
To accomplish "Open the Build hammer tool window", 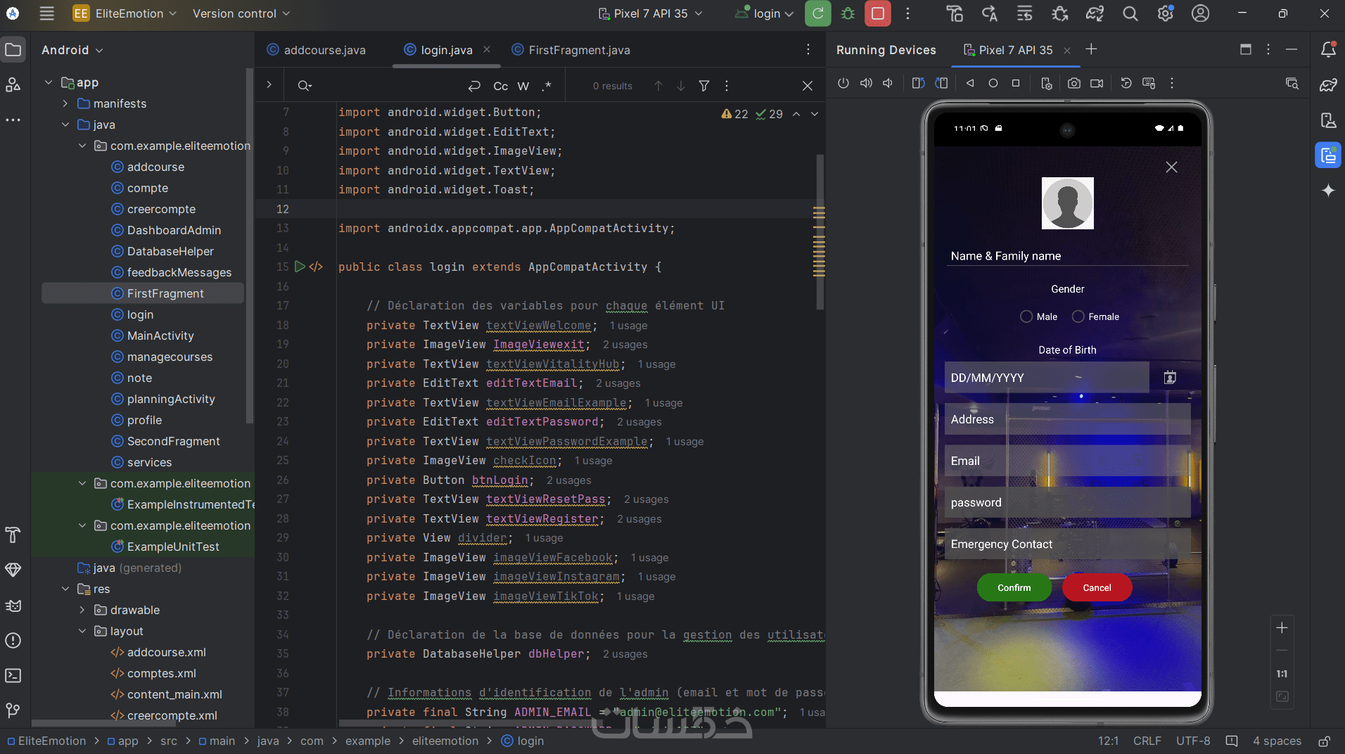I will (x=13, y=535).
